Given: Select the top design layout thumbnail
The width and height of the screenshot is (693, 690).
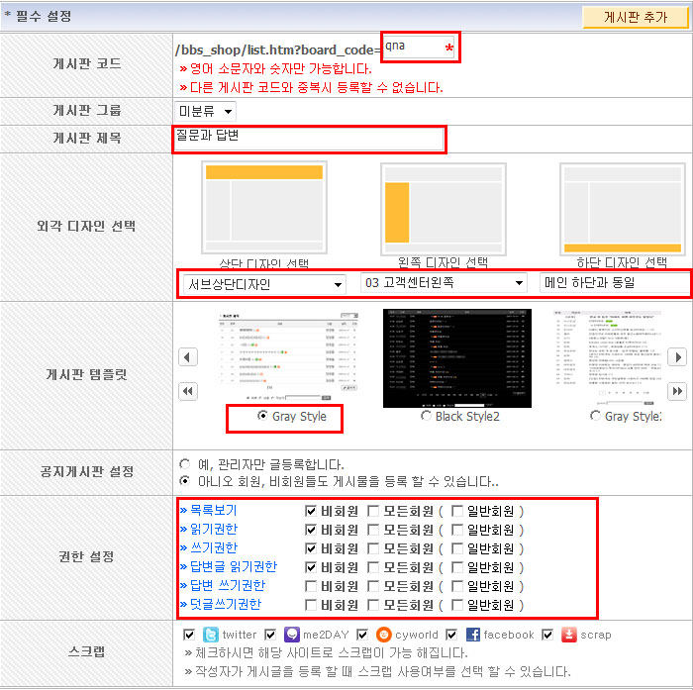Looking at the screenshot, I should coord(264,208).
